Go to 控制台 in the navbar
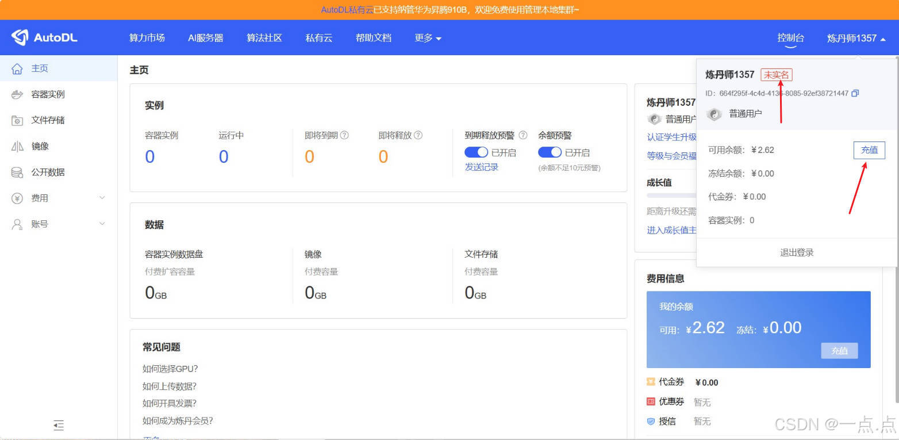Screen dimensions: 899x440 pyautogui.click(x=791, y=38)
